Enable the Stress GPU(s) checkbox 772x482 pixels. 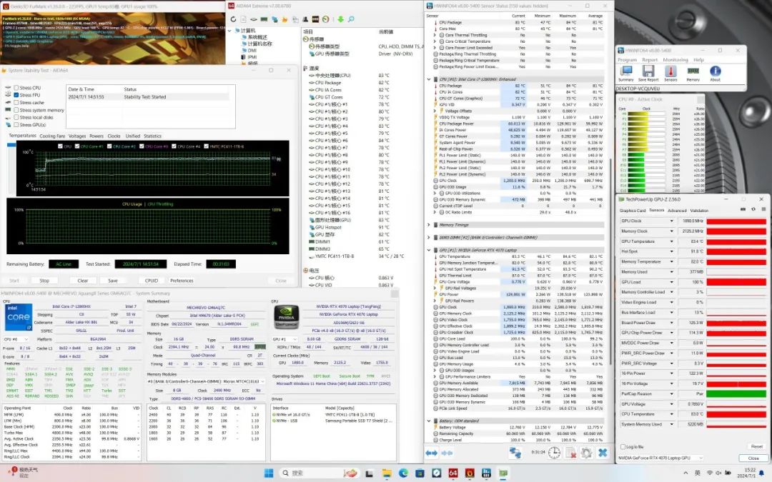coord(16,125)
